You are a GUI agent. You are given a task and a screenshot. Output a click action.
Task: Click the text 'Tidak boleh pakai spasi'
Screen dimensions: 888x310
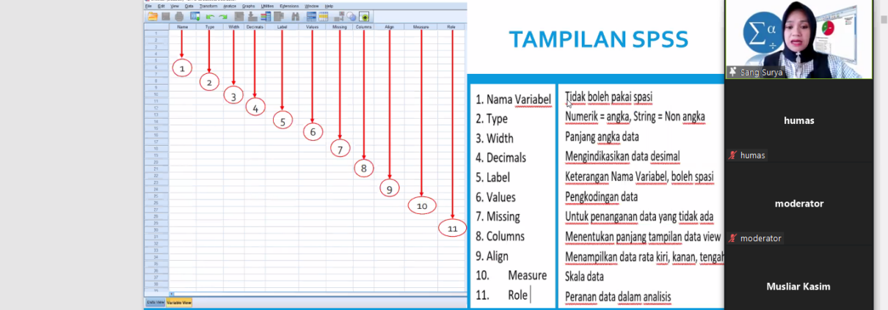click(x=609, y=97)
